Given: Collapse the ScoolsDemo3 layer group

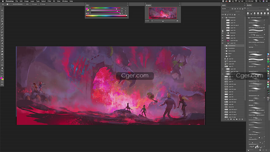Looking at the screenshot, I should (225, 18).
